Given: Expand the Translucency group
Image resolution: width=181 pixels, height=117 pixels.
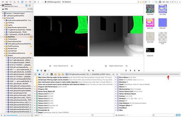Looking at the screenshot, I should coord(4,39).
